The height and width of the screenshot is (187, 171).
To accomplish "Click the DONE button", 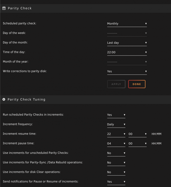I will click(137, 84).
